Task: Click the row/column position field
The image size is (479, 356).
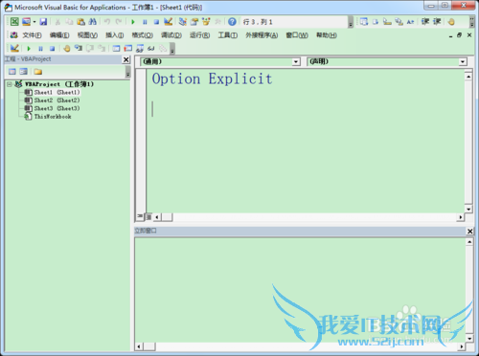Action: pyautogui.click(x=294, y=22)
